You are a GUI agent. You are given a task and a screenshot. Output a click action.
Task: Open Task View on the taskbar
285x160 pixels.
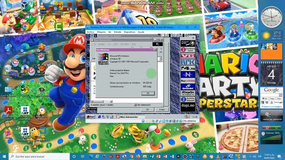pos(82,156)
